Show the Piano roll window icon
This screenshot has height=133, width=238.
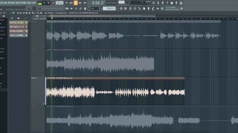click(x=126, y=8)
